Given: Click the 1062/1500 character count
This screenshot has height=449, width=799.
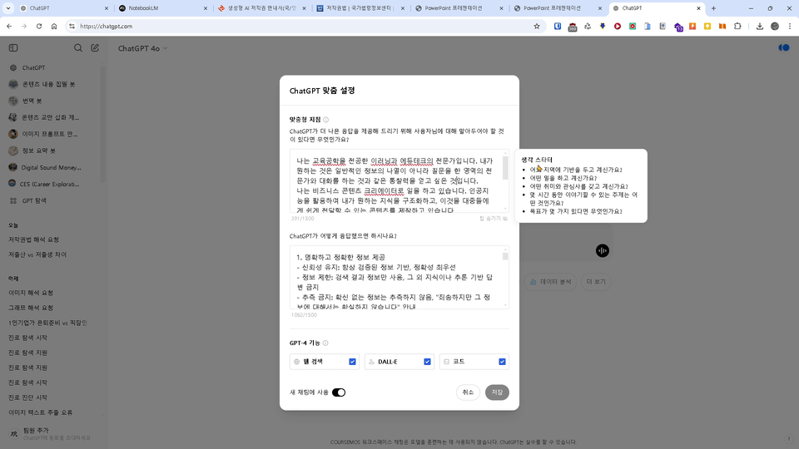Looking at the screenshot, I should pyautogui.click(x=305, y=315).
